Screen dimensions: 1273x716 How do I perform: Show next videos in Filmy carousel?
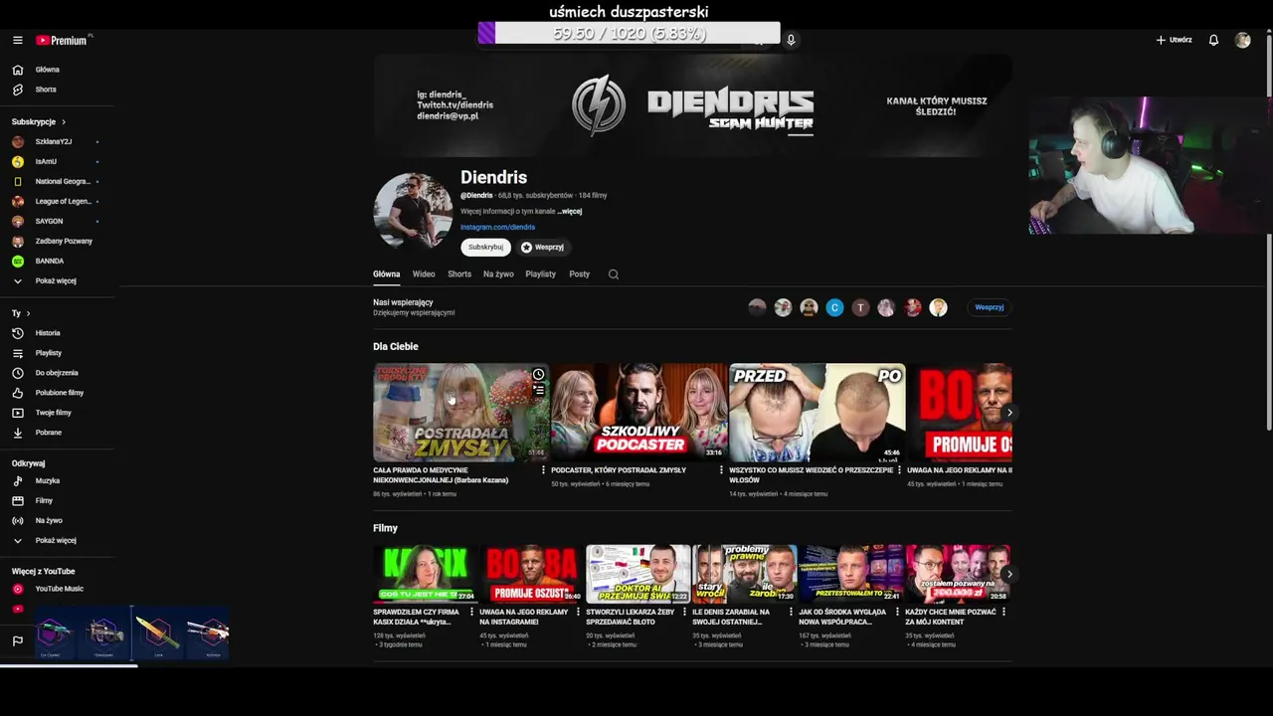pos(1009,574)
